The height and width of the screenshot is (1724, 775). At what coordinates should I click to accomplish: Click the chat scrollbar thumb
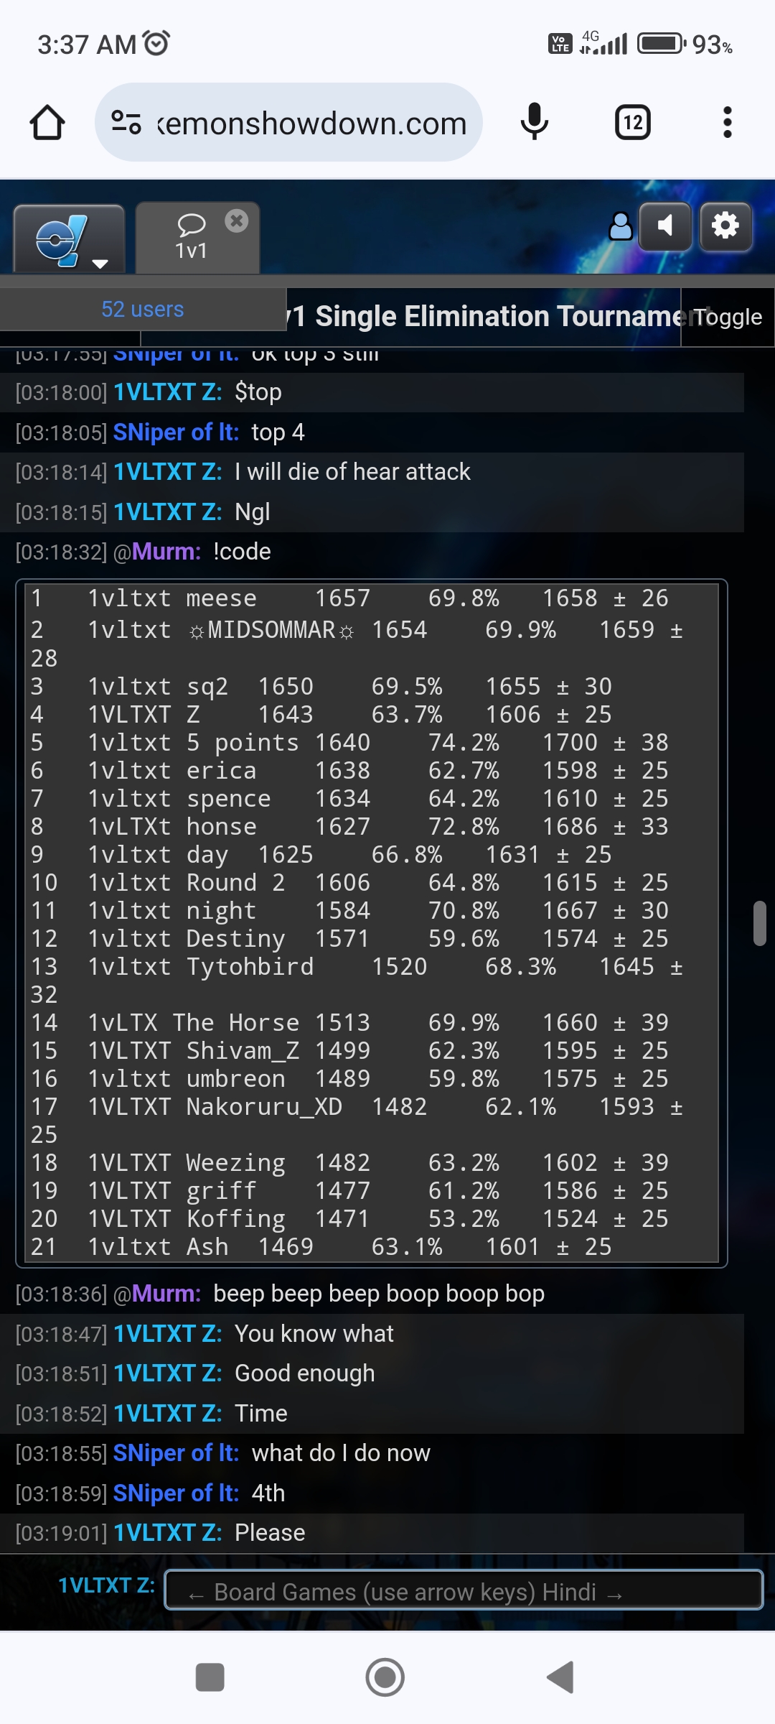(759, 924)
